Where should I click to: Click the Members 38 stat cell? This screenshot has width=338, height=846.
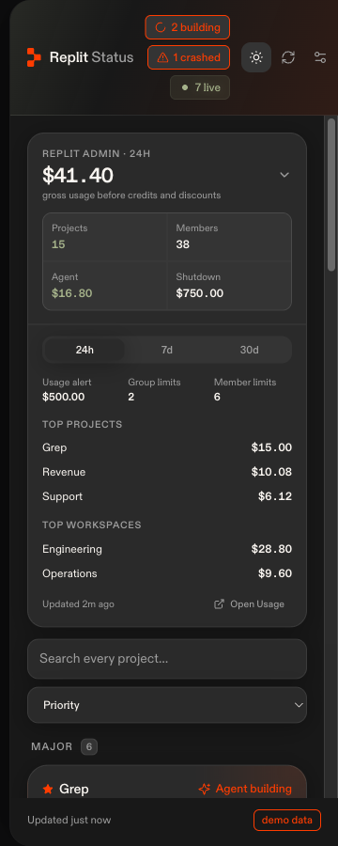point(229,237)
